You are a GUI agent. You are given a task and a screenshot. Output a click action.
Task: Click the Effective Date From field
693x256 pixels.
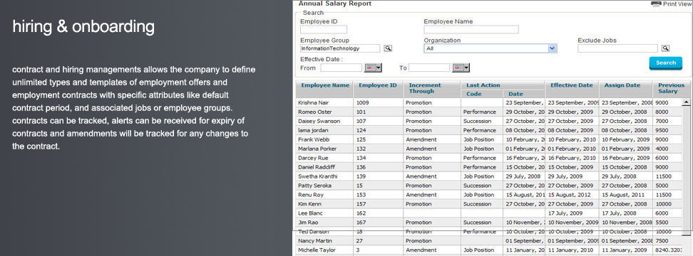[342, 68]
